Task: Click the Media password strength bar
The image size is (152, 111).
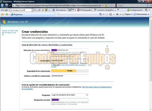Action: point(70,71)
